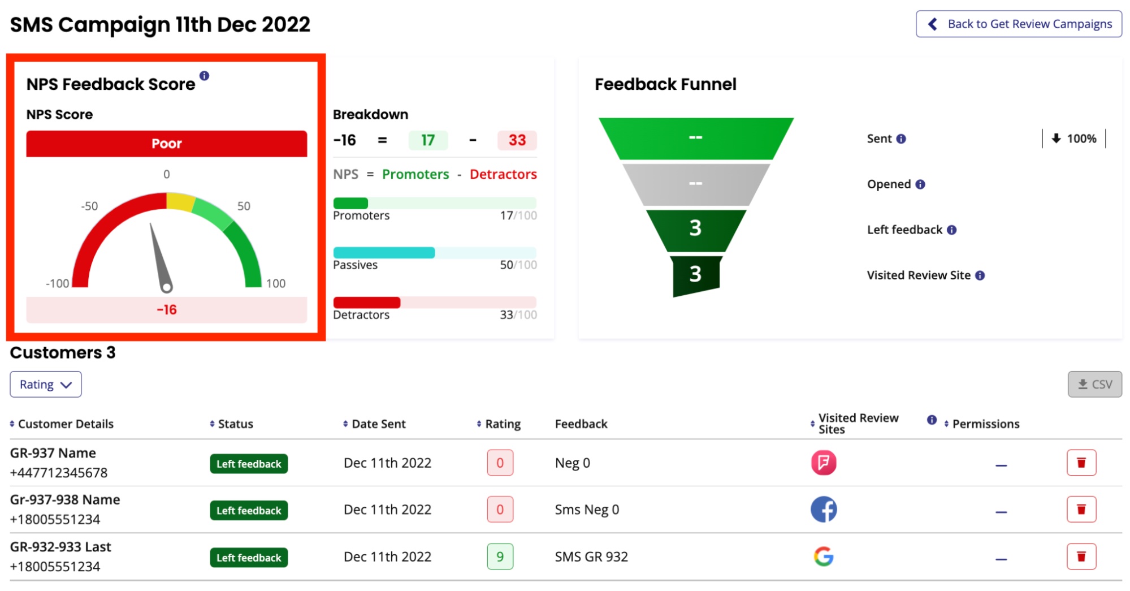This screenshot has height=591, width=1130.
Task: Sort by the Status column header
Action: coord(232,424)
